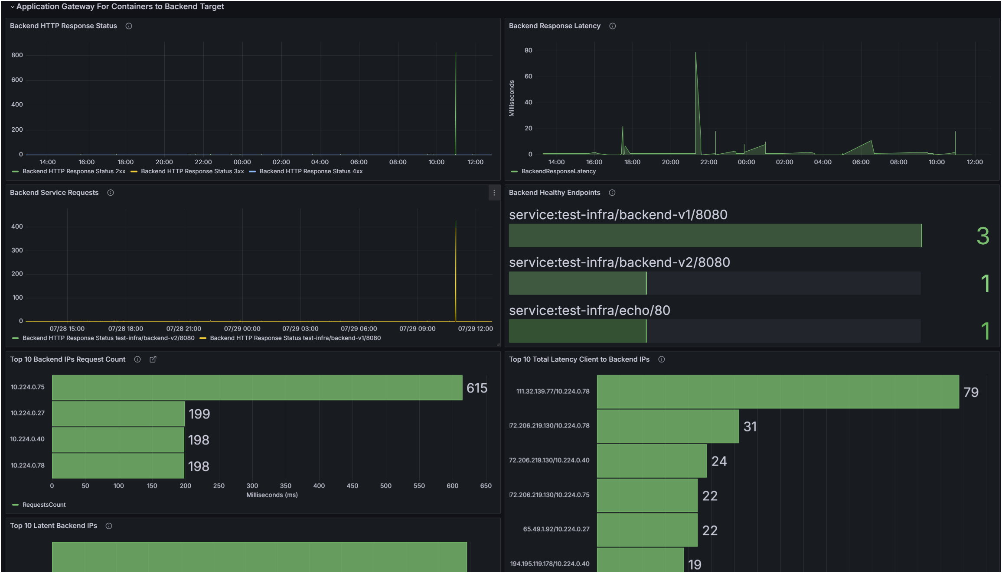The image size is (1002, 573).
Task: Click the Top 10 Latent Backend IPs title
Action: click(53, 526)
